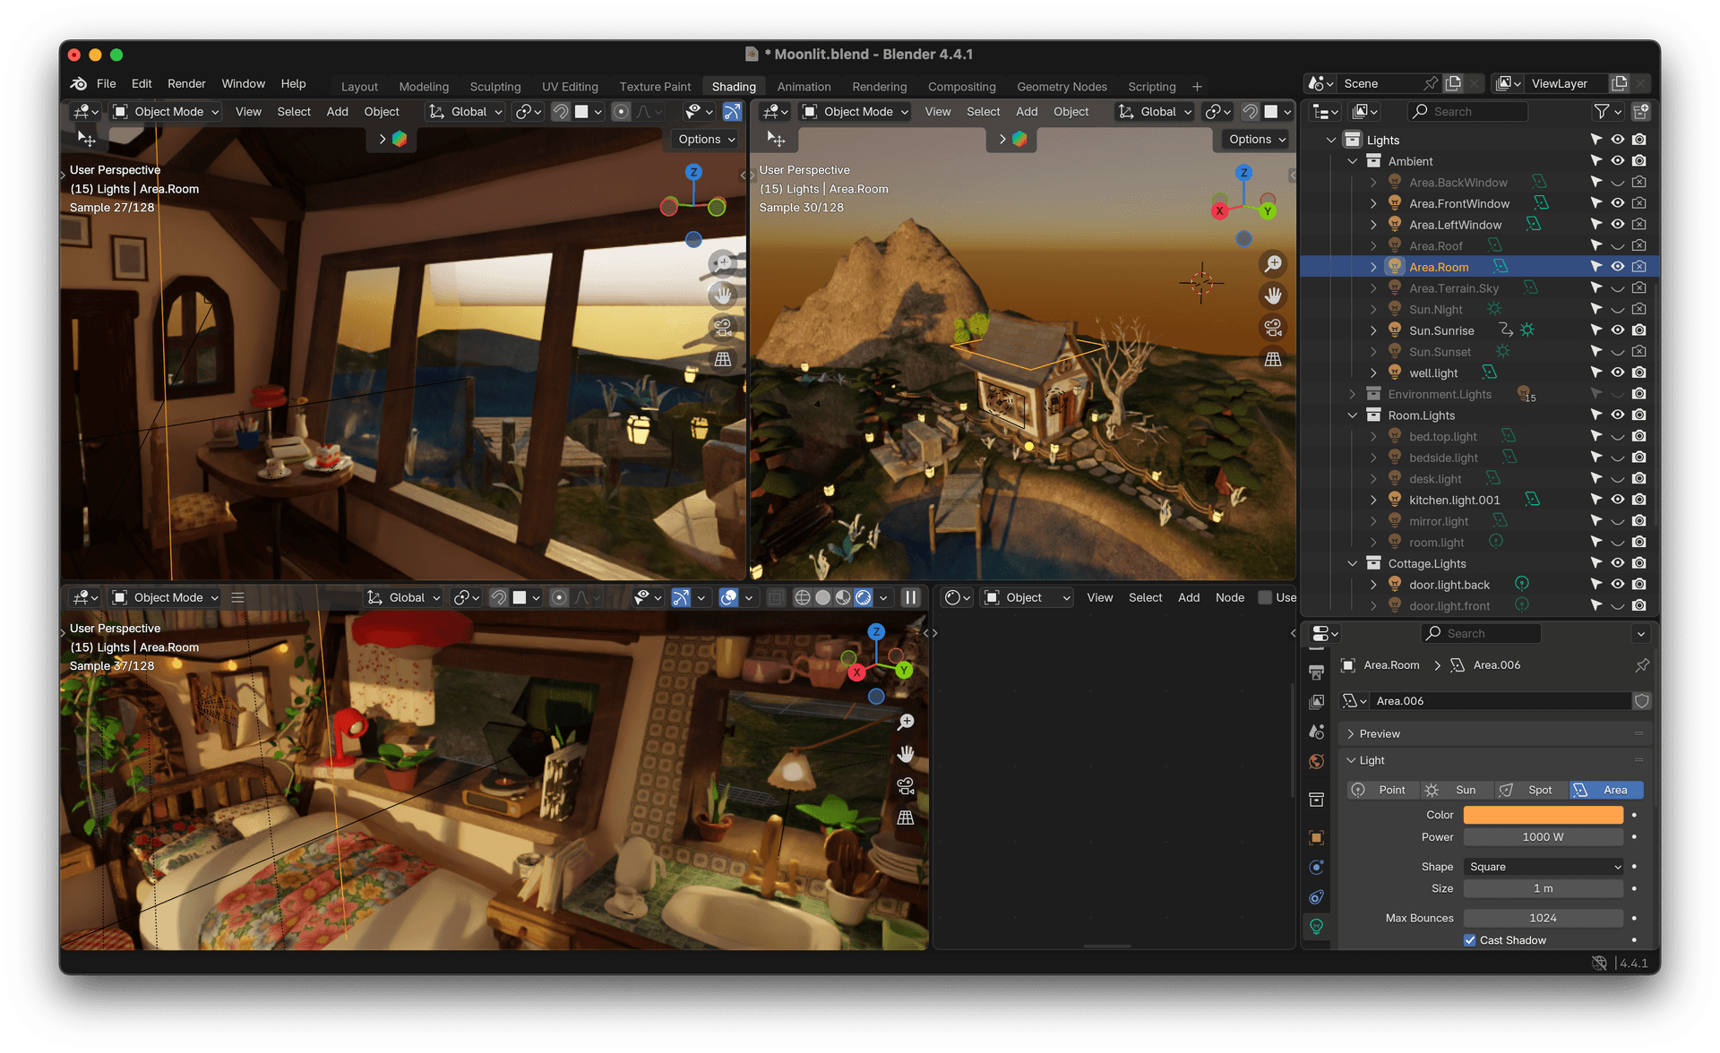
Task: Toggle Use Nodes checkbox in shader editor
Action: pyautogui.click(x=1265, y=597)
